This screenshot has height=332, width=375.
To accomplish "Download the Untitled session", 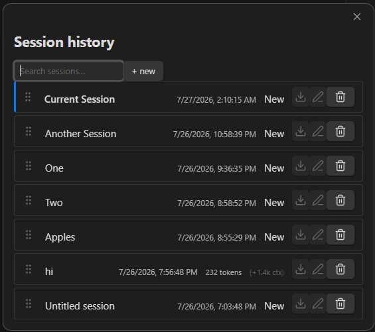I will click(x=301, y=304).
